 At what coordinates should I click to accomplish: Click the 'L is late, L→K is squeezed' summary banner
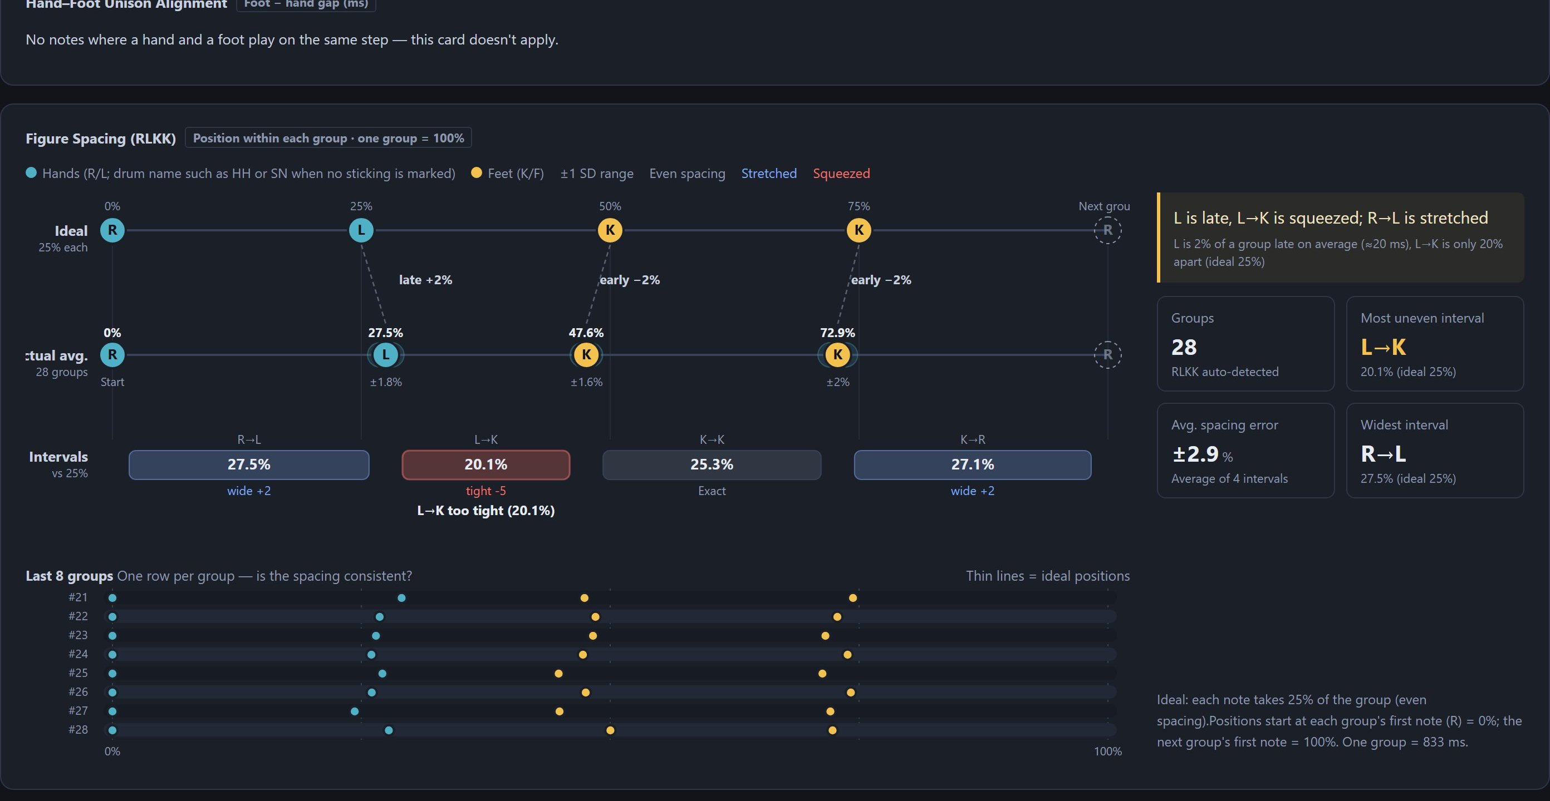pos(1341,238)
